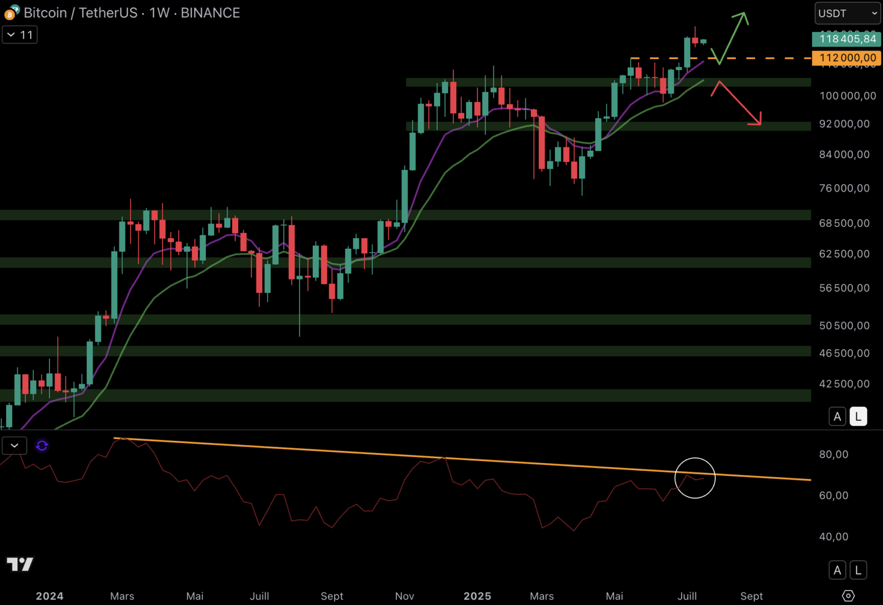Open chart settings gear icon on time axis

pos(848,595)
